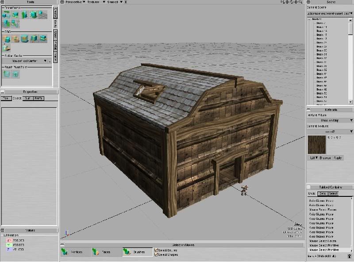Click the first CSG operation cube icon
This screenshot has width=354, height=262.
point(7,39)
